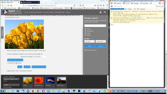Open the page actions three-dot menu

click(x=78, y=5)
